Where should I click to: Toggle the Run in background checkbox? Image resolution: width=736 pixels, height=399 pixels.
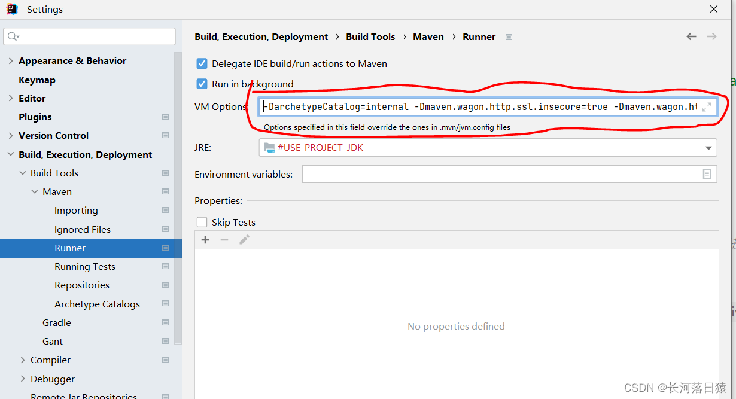202,84
